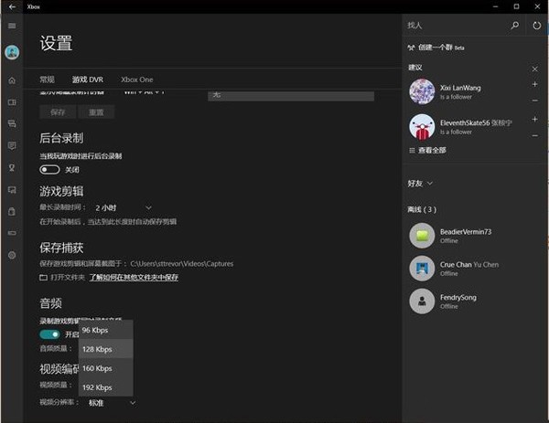Open the learn how to save elsewhere link
Screen dimensions: 549x423
(x=134, y=277)
